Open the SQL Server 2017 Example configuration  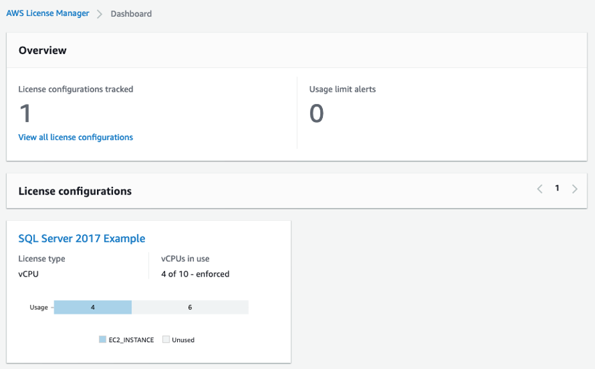(x=82, y=239)
